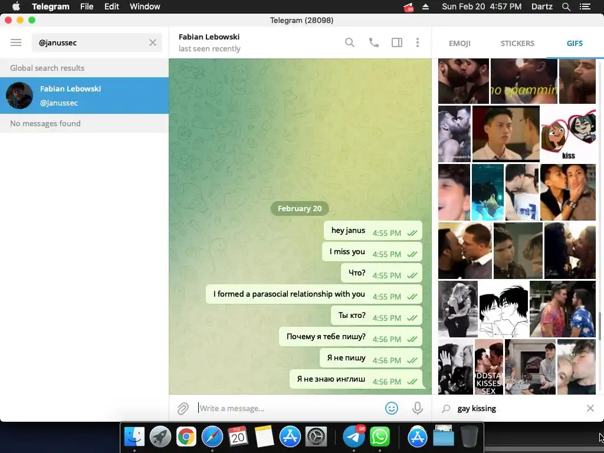Pick the 'KISSES SEX' captioned GIF

[488, 367]
